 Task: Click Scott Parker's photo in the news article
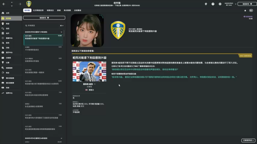click(x=89, y=71)
